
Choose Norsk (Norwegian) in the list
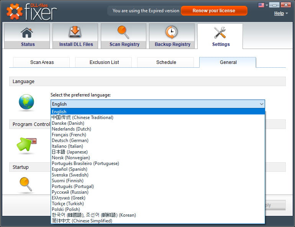[x=158, y=157]
